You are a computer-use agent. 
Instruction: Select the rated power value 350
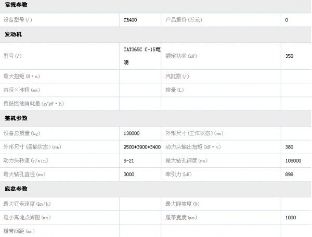(290, 56)
